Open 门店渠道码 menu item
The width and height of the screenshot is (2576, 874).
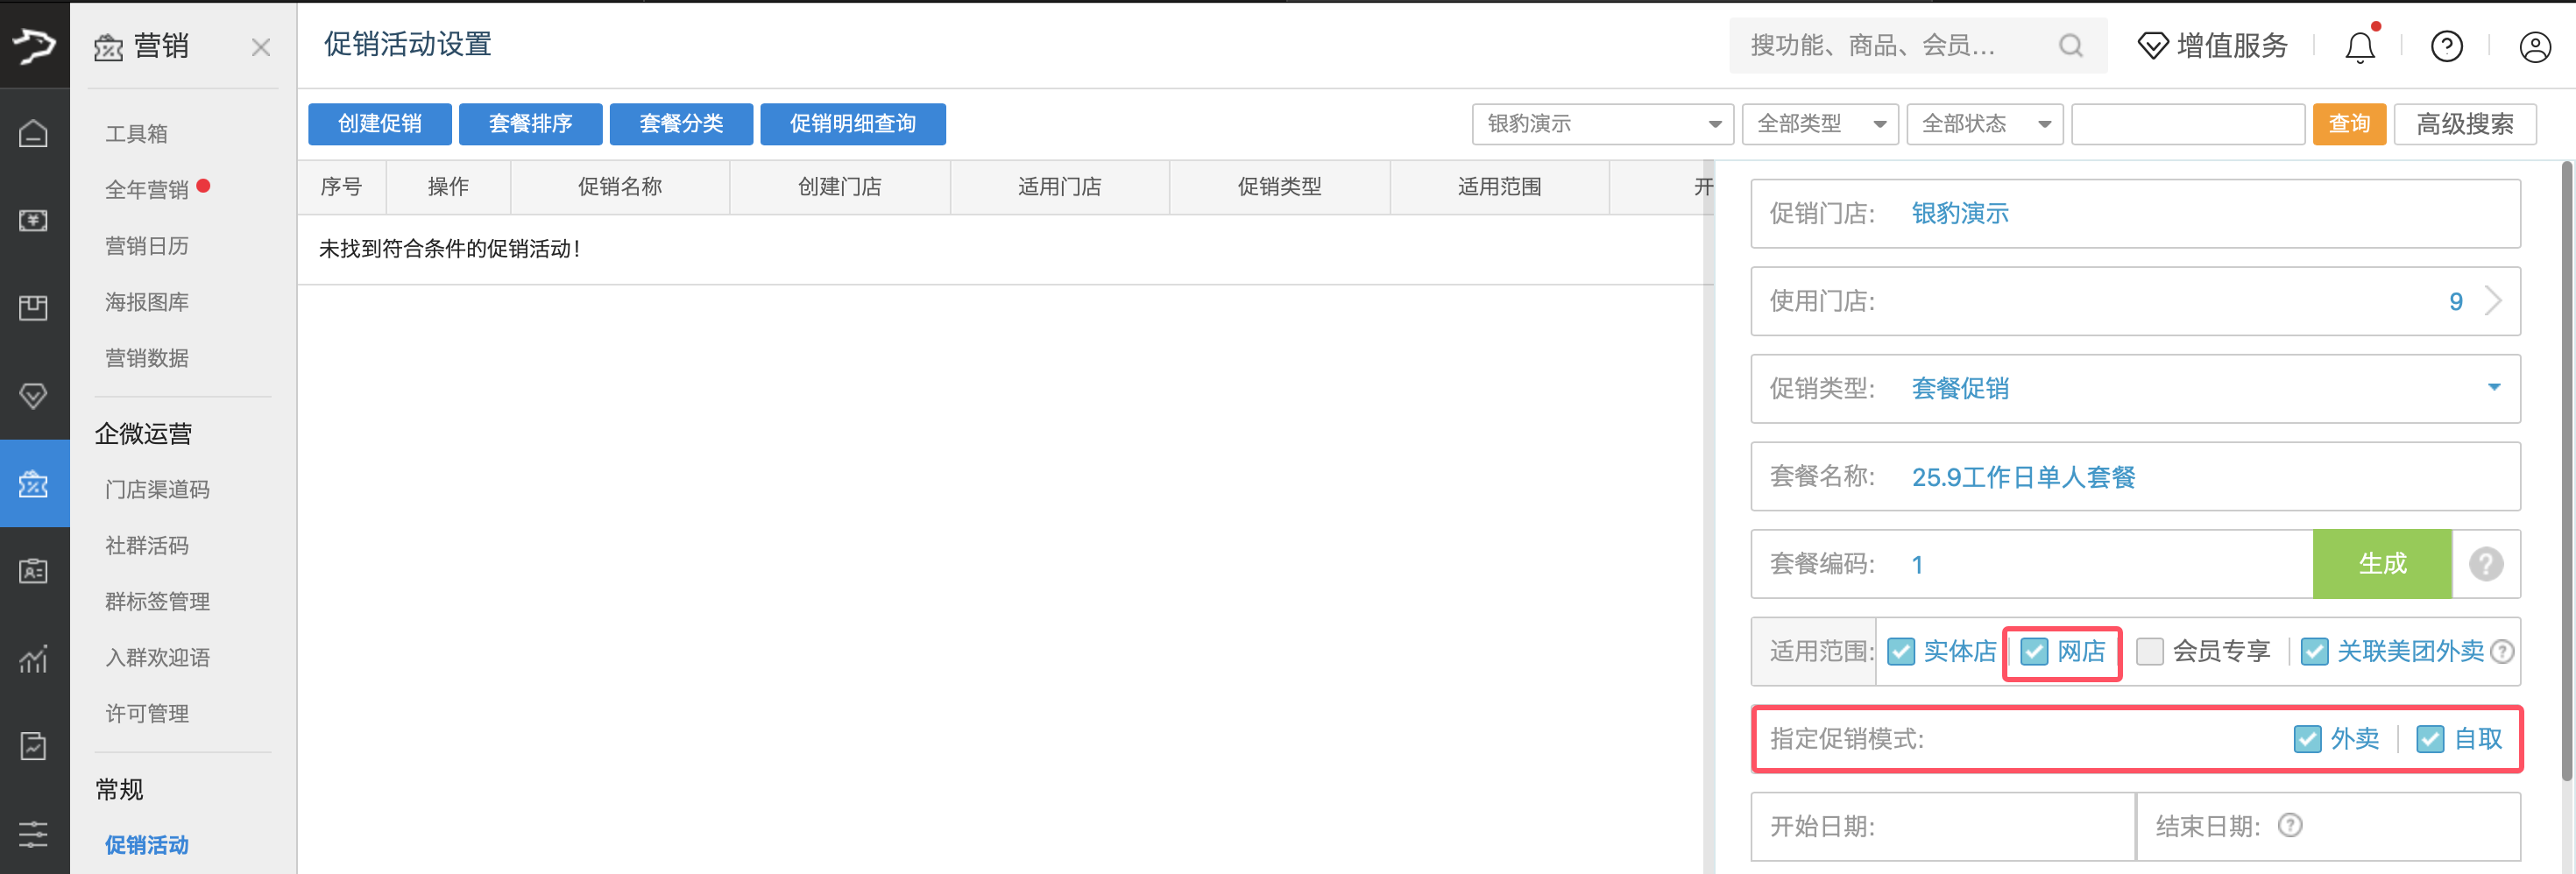pos(157,489)
